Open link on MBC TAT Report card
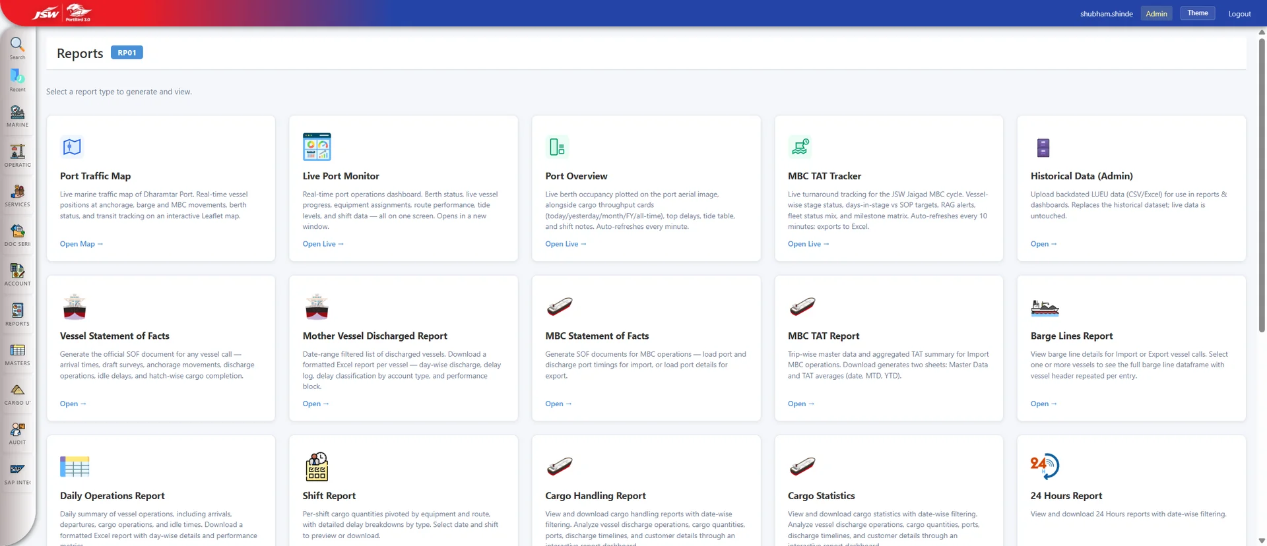 [x=801, y=404]
